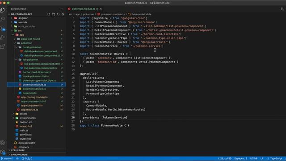Click master branch indicator in status bar
286x161 pixels.
pos(7,158)
